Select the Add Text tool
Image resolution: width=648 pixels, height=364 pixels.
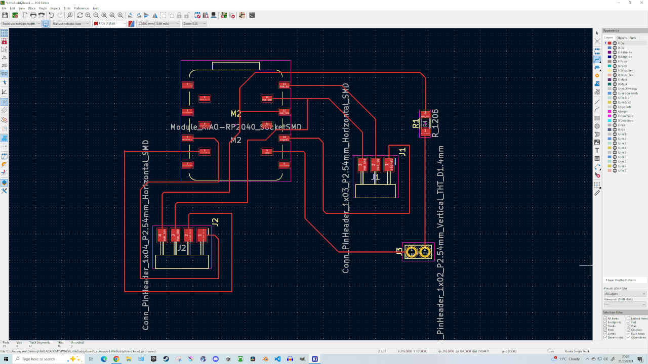(597, 150)
